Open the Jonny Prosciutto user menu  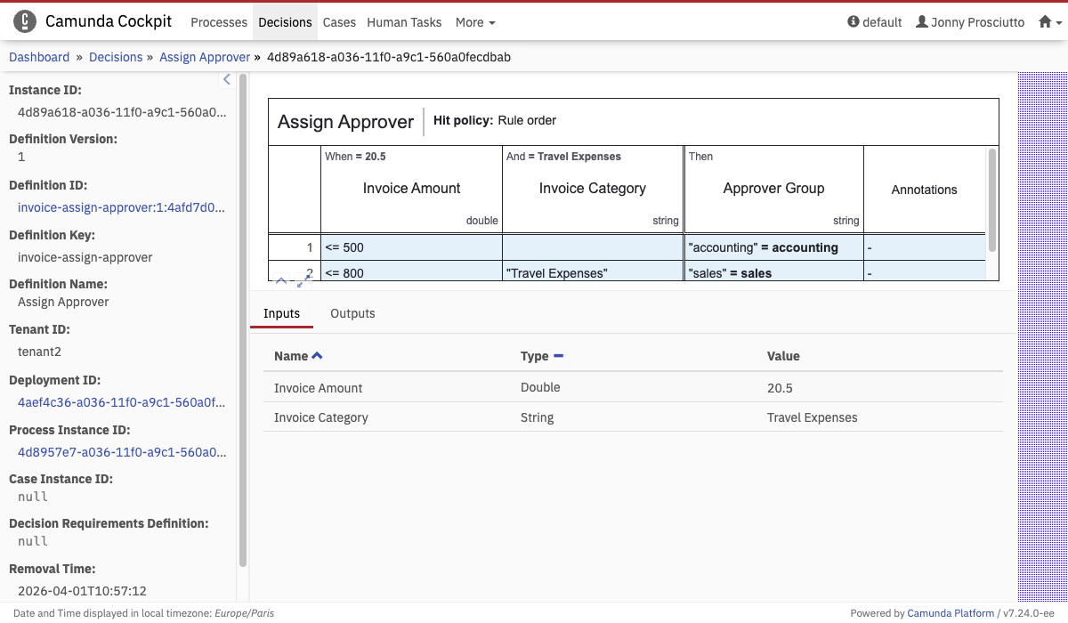(x=970, y=22)
